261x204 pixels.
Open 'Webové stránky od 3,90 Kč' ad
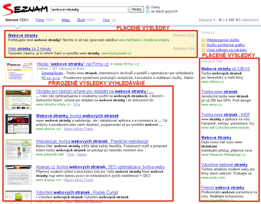pos(226,69)
